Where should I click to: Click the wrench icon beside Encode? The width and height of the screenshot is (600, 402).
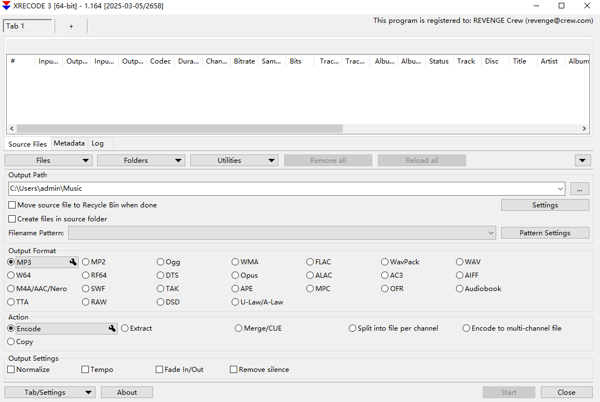click(112, 329)
